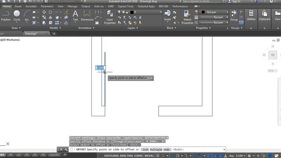
Task: Click the Insert block icon
Action: tap(168, 15)
